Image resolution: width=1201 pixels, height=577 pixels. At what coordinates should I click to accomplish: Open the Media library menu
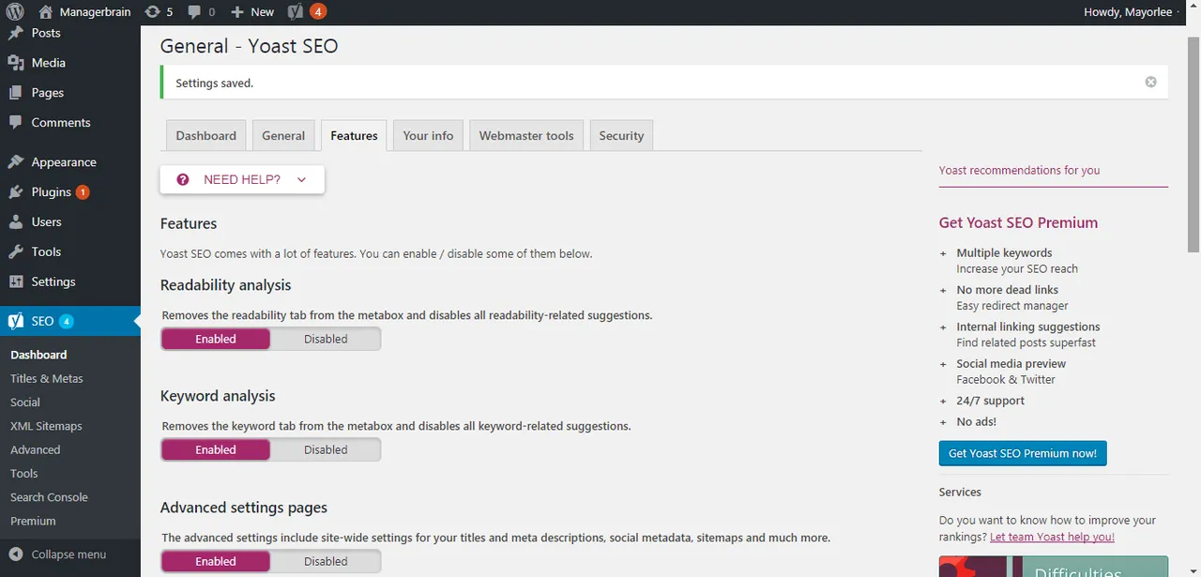[70, 63]
